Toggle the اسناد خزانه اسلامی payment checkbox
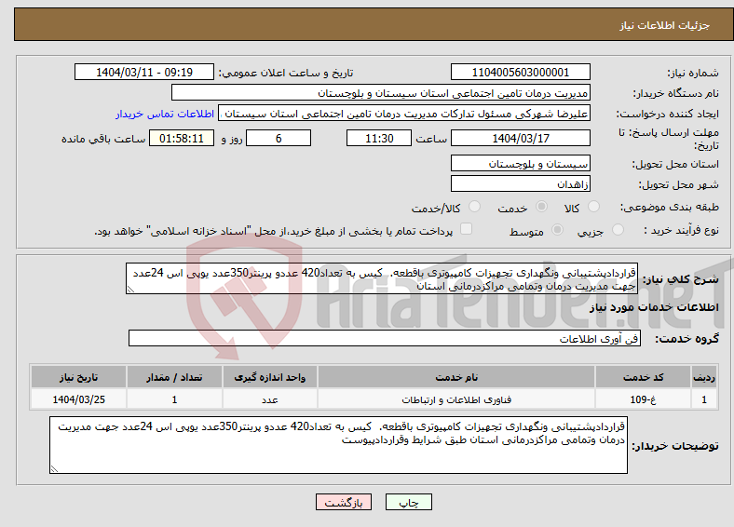The image size is (734, 527). point(467,229)
